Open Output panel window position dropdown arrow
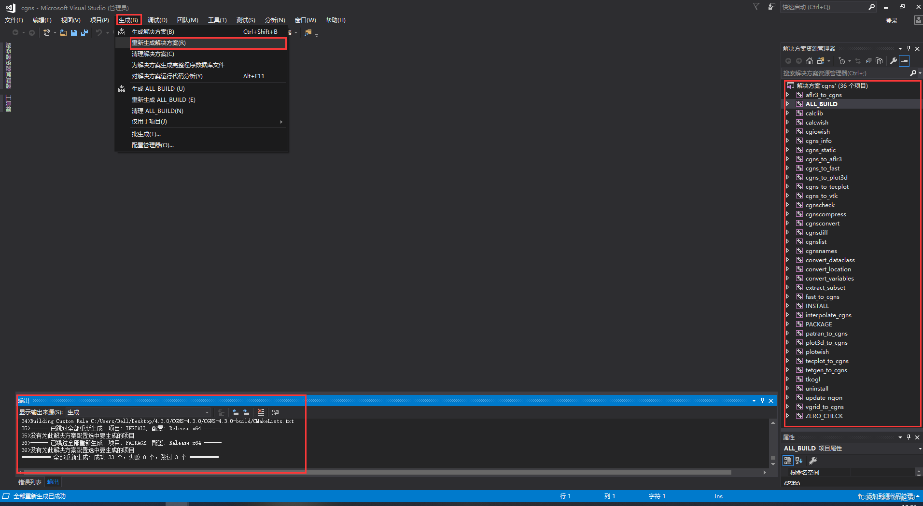This screenshot has height=506, width=923. 754,400
